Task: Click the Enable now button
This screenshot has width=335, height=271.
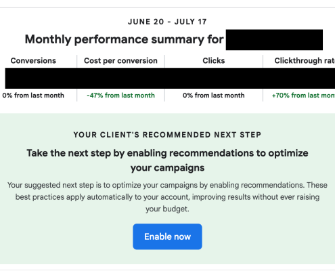Action: click(167, 236)
